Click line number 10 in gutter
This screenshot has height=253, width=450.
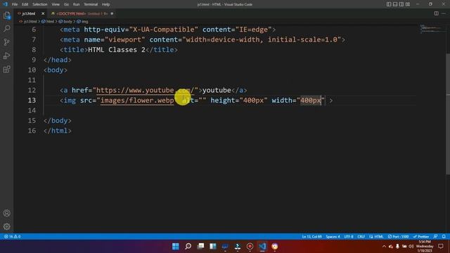click(x=32, y=70)
